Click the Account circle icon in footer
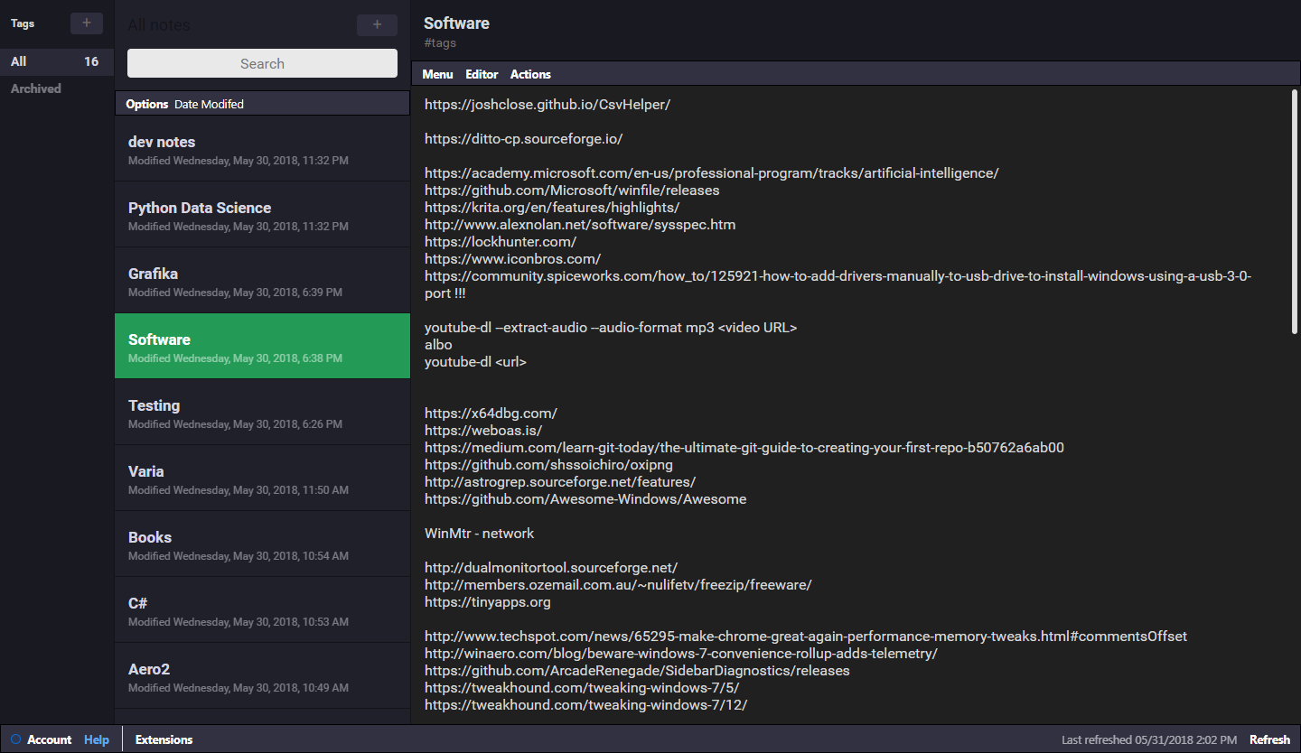The width and height of the screenshot is (1301, 753). pos(15,739)
